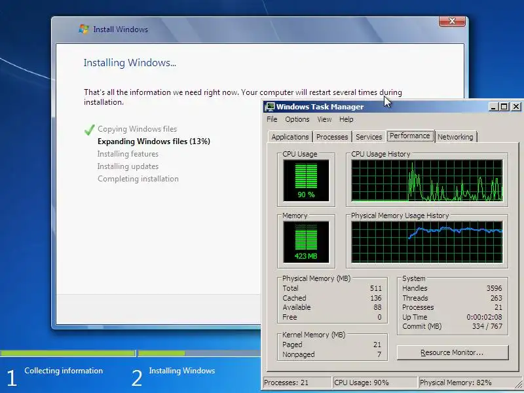Minimize the Windows Task Manager window

pos(493,107)
